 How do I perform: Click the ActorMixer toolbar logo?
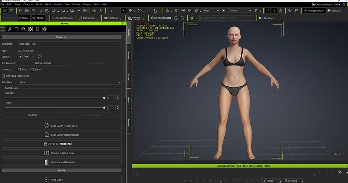[x=161, y=18]
